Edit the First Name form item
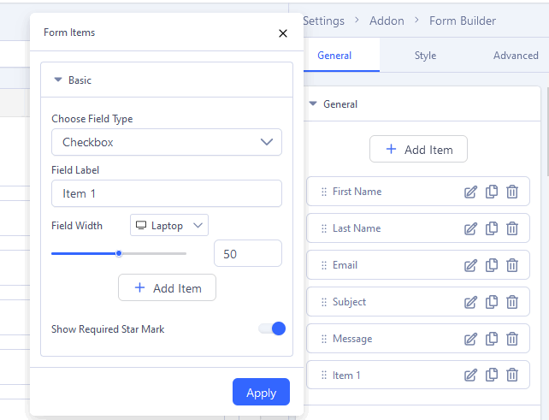This screenshot has width=549, height=420. point(470,192)
